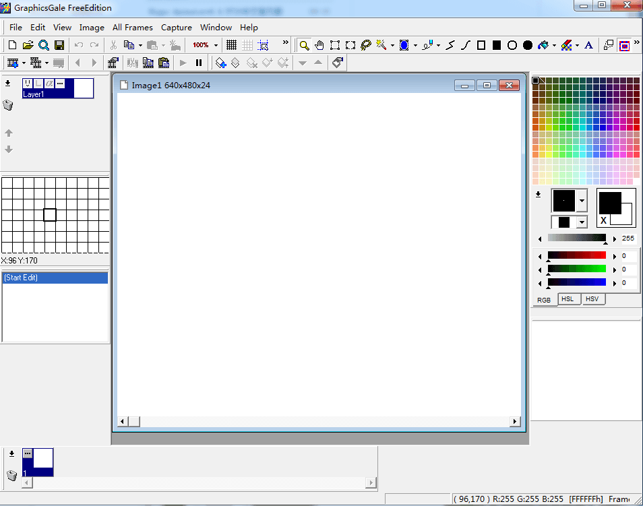643x506 pixels.
Task: Select the Pen freehand tool
Action: pos(428,45)
